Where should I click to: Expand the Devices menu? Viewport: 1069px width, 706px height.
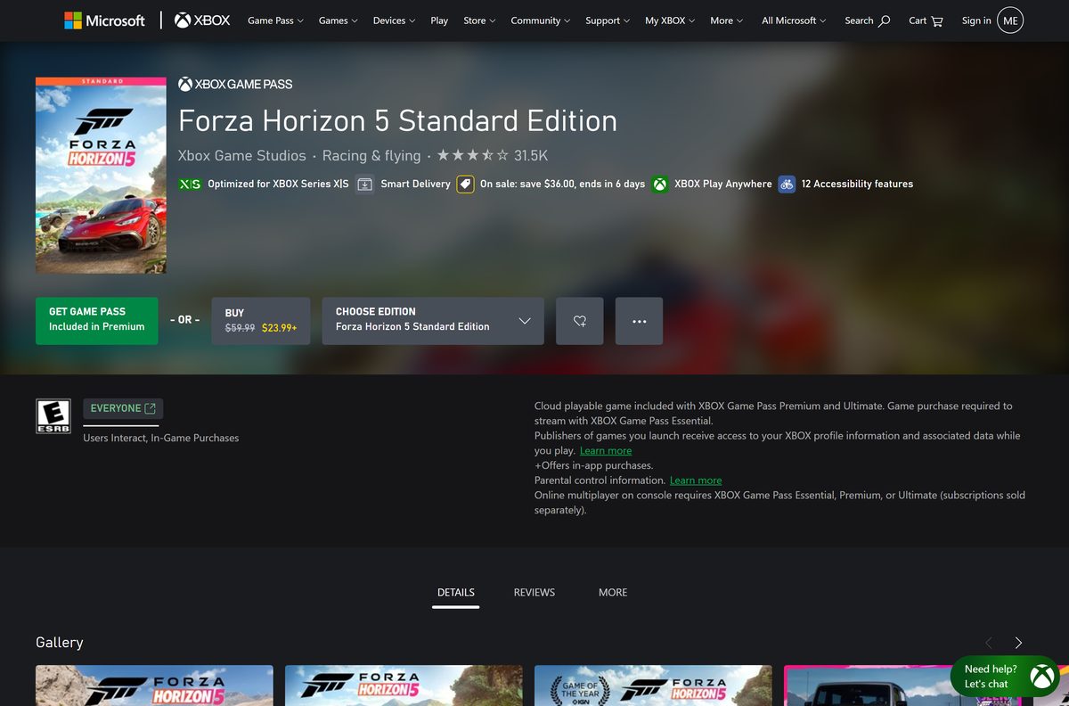[x=395, y=21]
